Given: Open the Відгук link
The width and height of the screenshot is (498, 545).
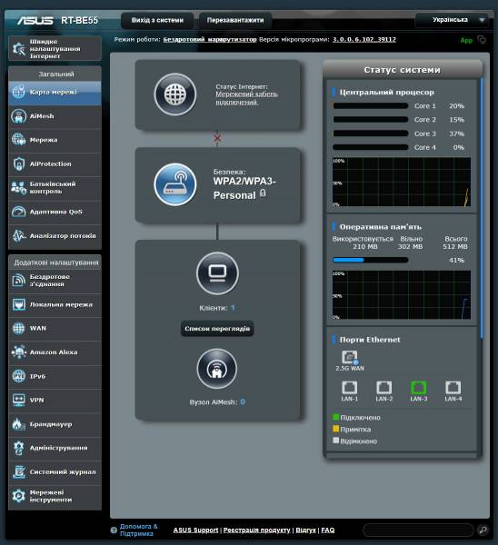Looking at the screenshot, I should coord(305,530).
